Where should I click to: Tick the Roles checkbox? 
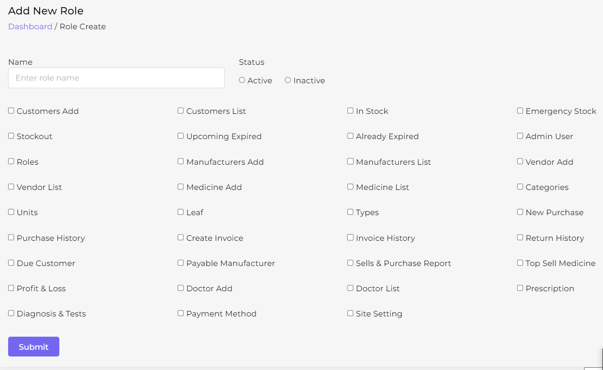tap(11, 162)
